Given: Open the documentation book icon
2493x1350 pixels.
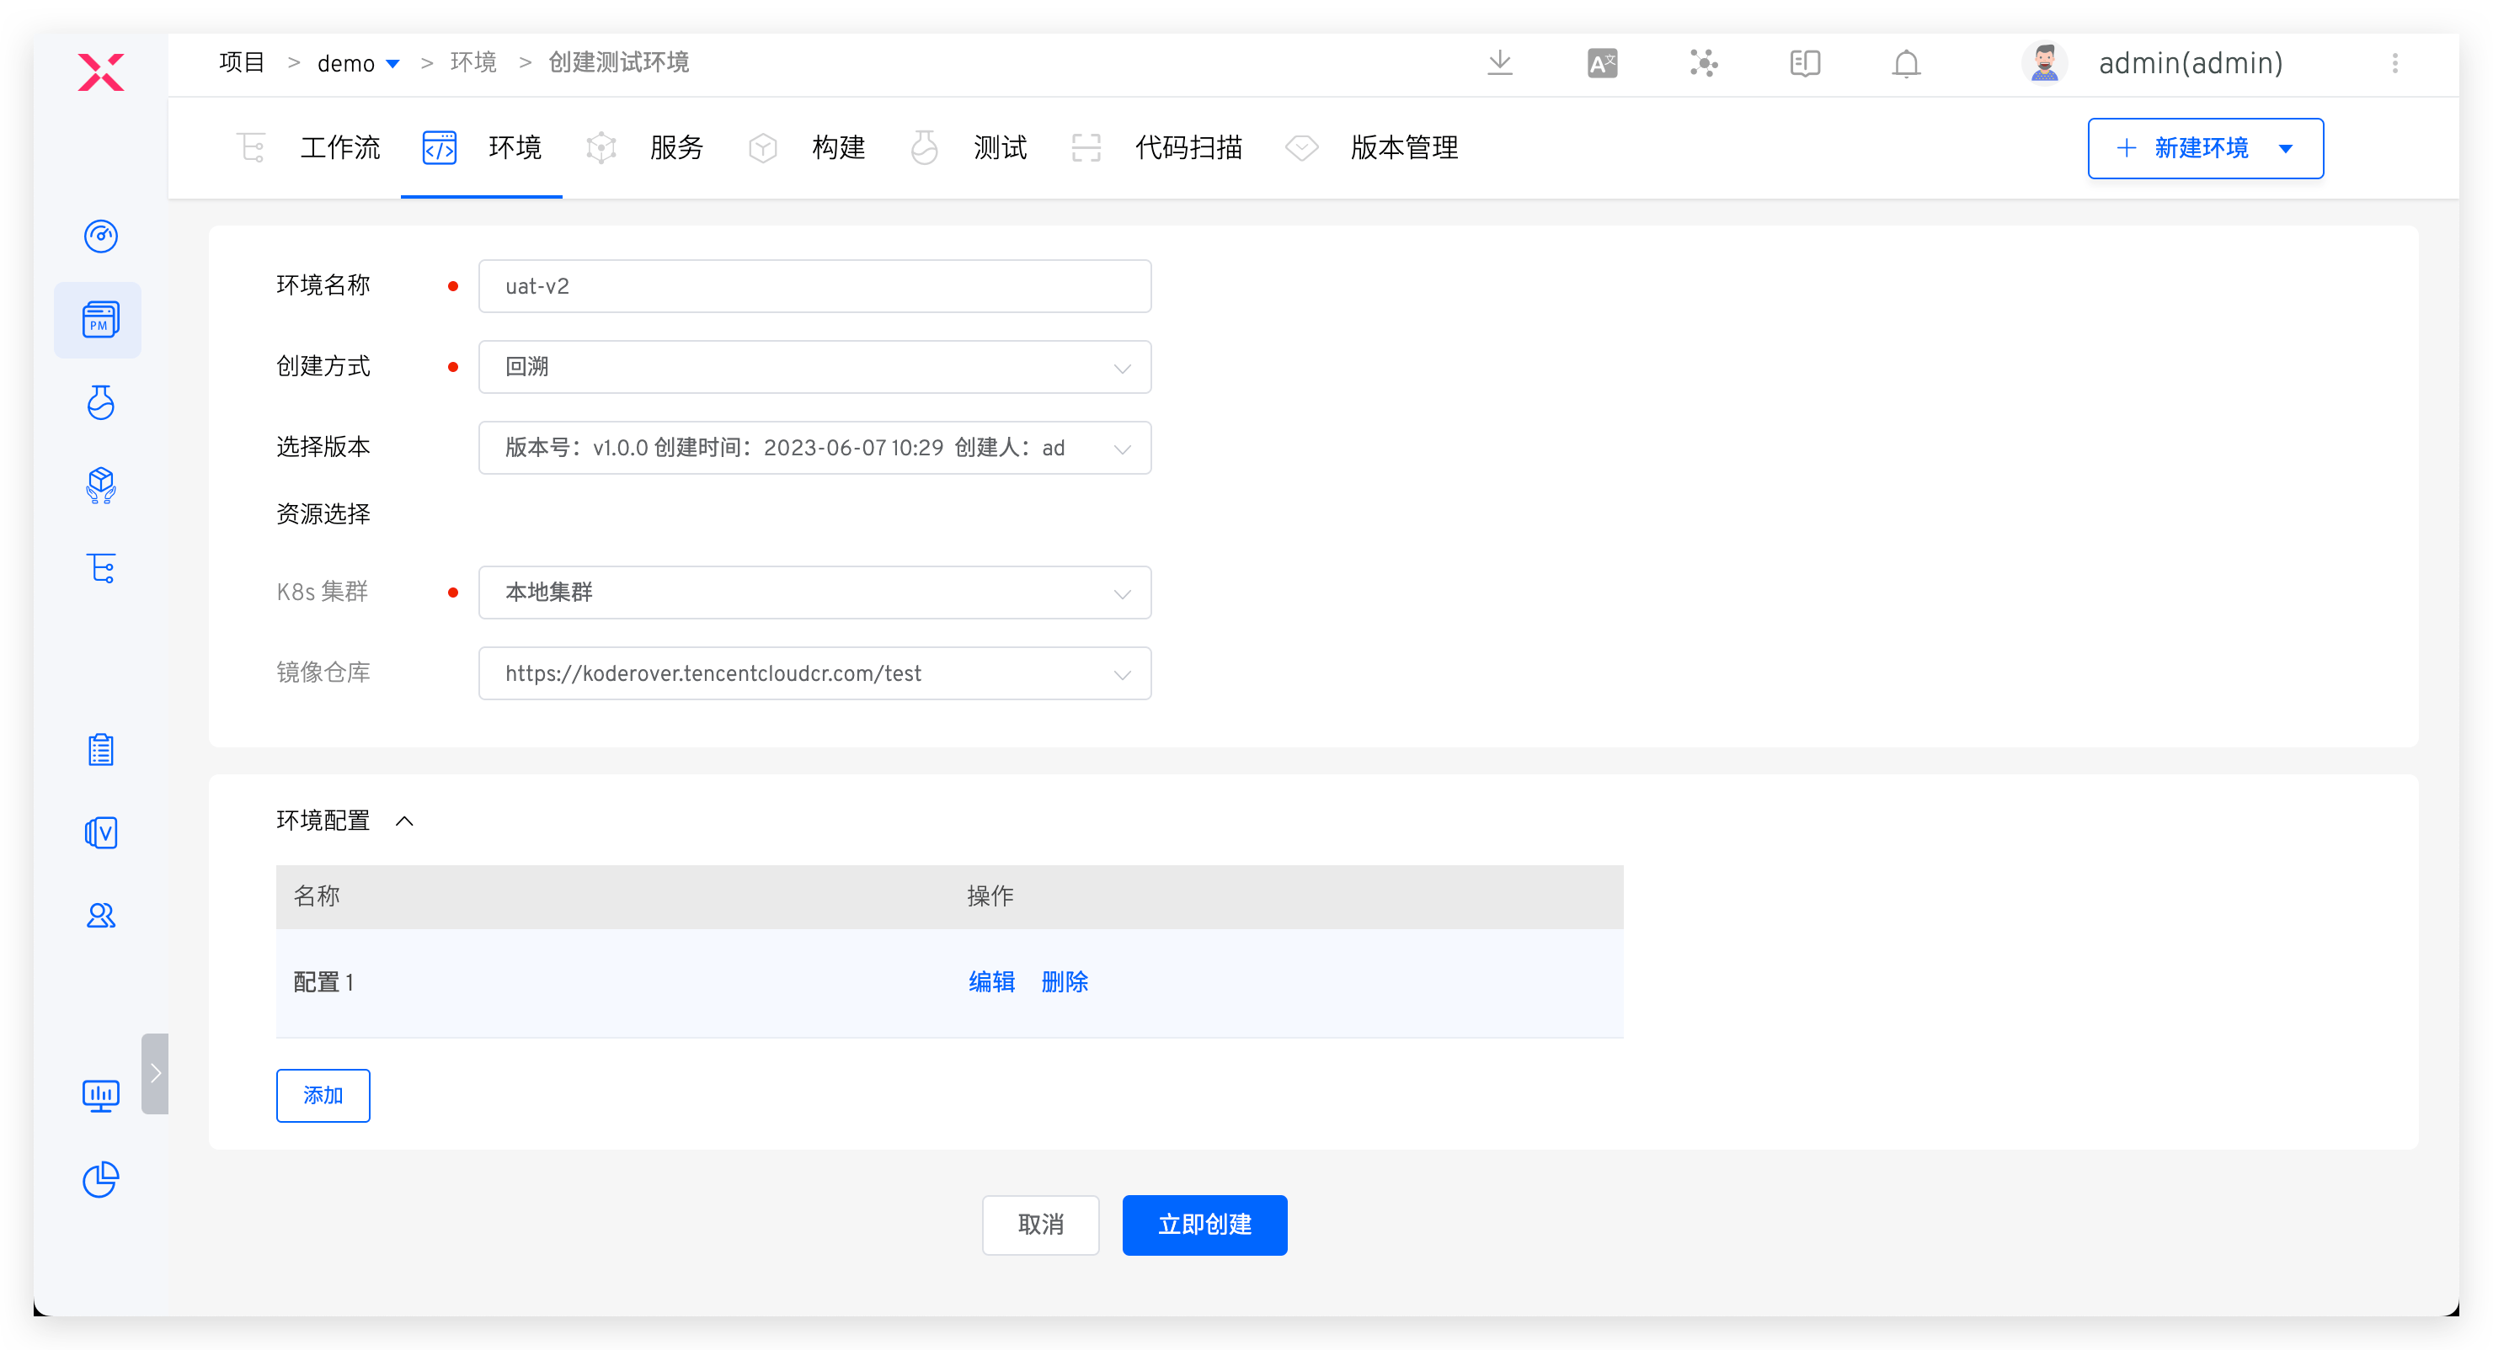Looking at the screenshot, I should pyautogui.click(x=1804, y=63).
